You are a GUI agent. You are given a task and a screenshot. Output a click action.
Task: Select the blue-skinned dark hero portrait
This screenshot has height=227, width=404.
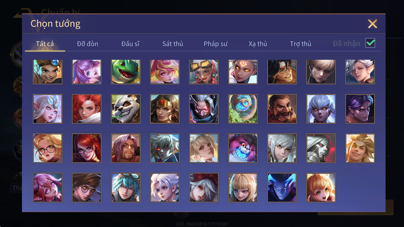pyautogui.click(x=282, y=188)
